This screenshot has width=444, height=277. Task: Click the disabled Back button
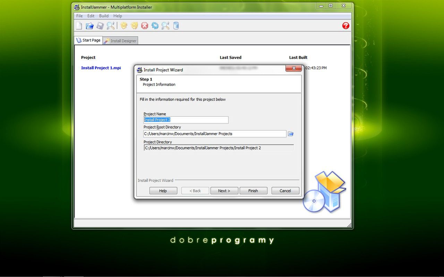pos(195,191)
